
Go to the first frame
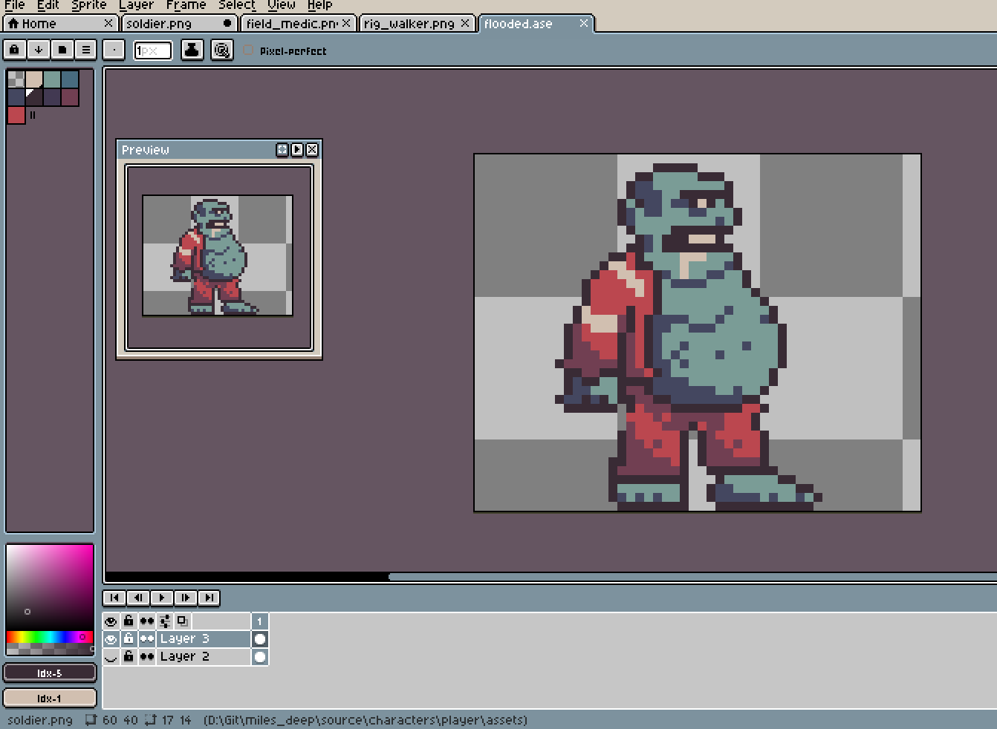tap(114, 598)
